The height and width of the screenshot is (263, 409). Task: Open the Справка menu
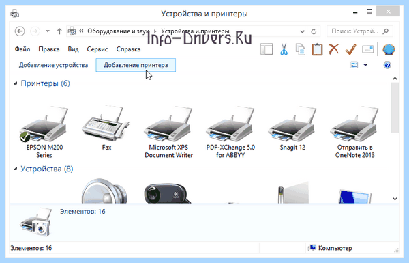click(x=128, y=49)
